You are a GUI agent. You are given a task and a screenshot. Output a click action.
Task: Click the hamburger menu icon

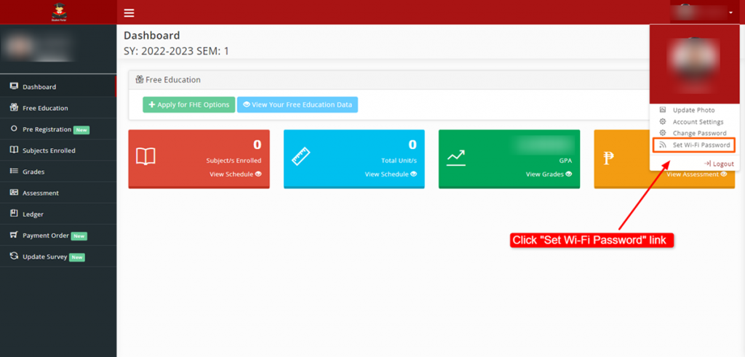point(130,13)
